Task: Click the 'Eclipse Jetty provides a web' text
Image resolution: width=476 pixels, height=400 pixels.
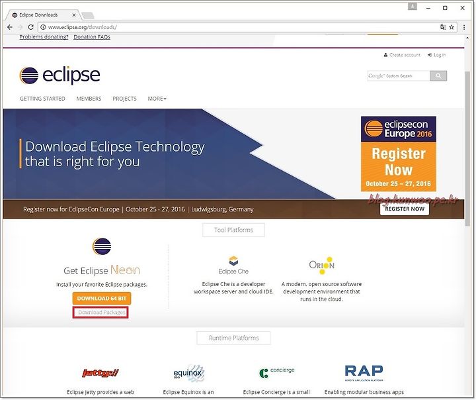Action: 100,392
